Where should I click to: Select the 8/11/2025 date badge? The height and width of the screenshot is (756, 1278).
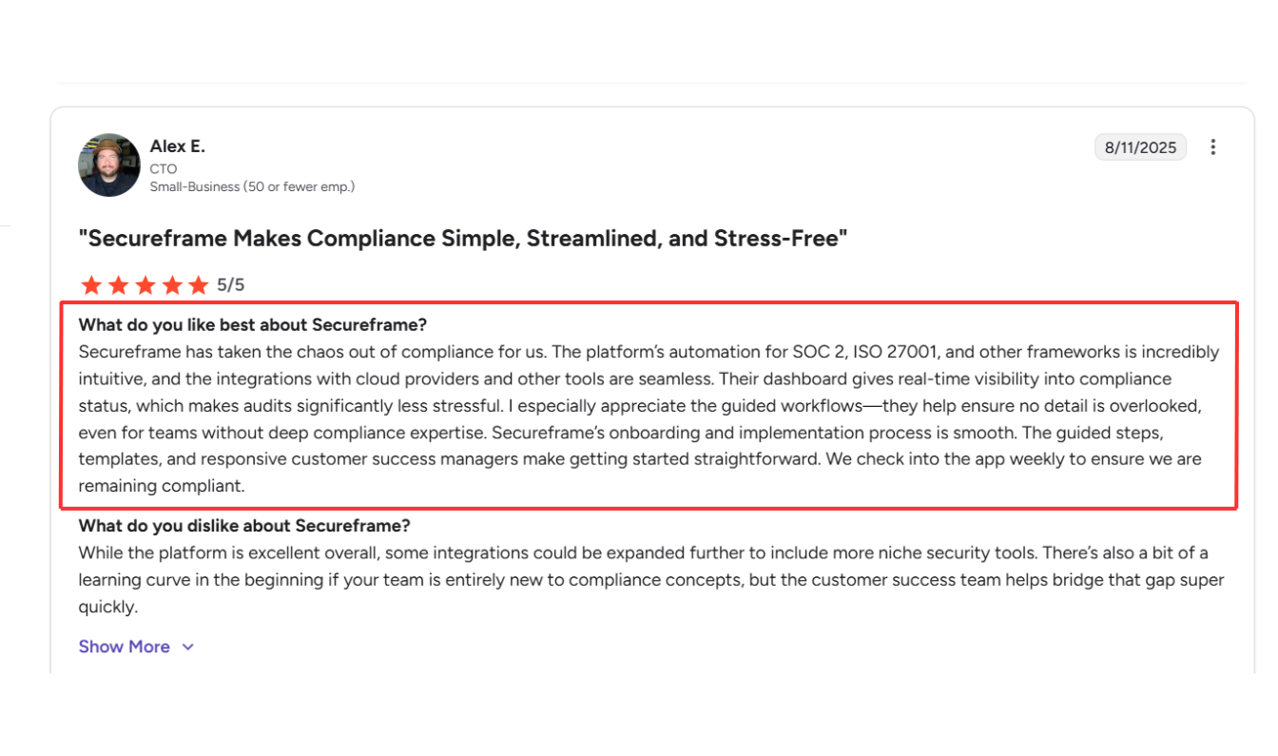click(x=1140, y=146)
